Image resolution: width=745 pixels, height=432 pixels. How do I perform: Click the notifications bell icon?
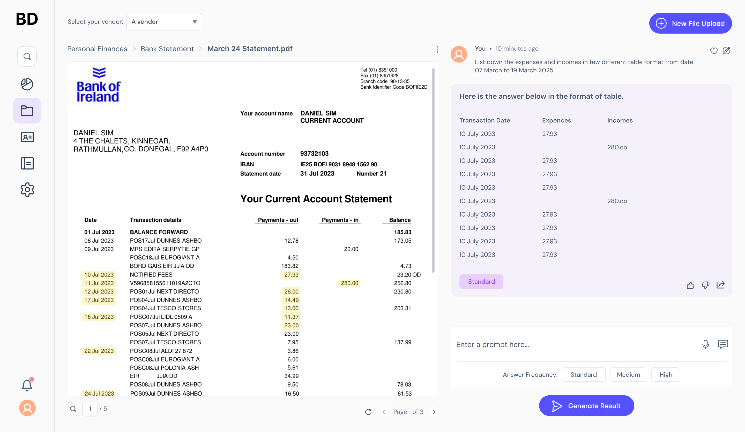[27, 385]
